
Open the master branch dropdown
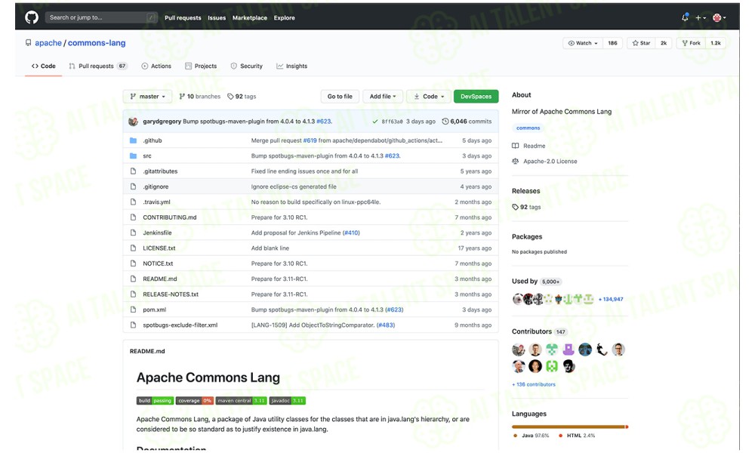[147, 97]
